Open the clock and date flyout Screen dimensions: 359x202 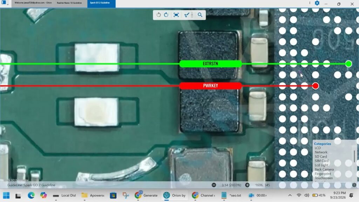click(338, 195)
